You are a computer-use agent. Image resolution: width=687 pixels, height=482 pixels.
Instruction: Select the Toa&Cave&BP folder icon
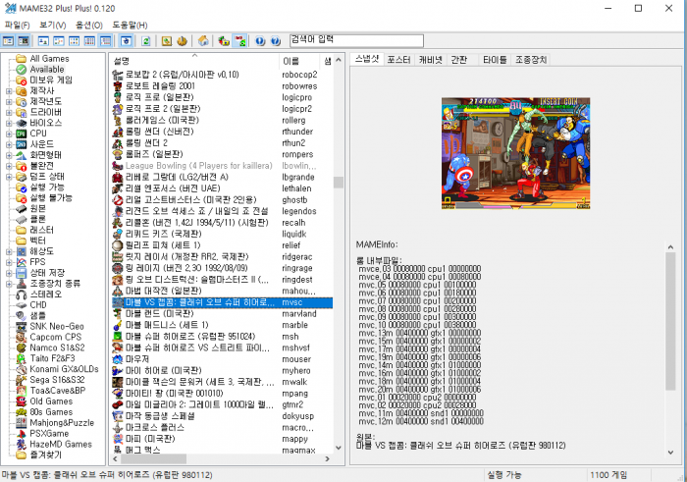[21, 391]
